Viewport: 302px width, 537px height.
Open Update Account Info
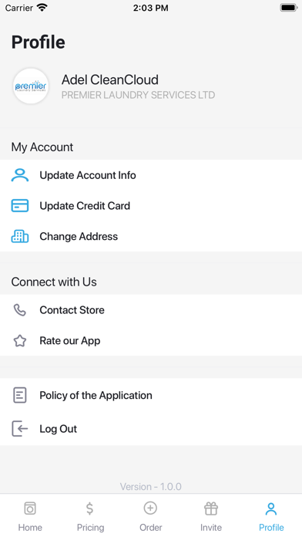[x=151, y=175]
